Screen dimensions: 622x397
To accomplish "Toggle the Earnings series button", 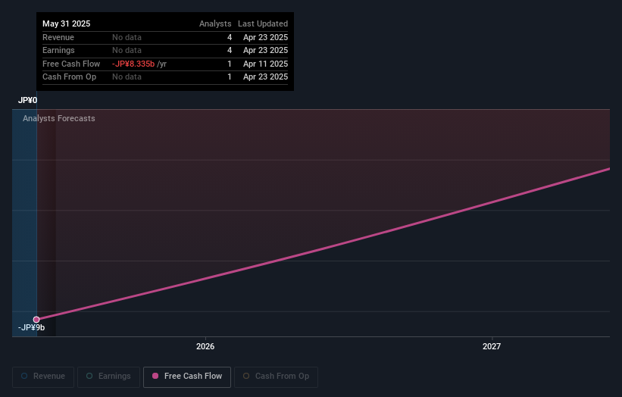I will (x=108, y=377).
